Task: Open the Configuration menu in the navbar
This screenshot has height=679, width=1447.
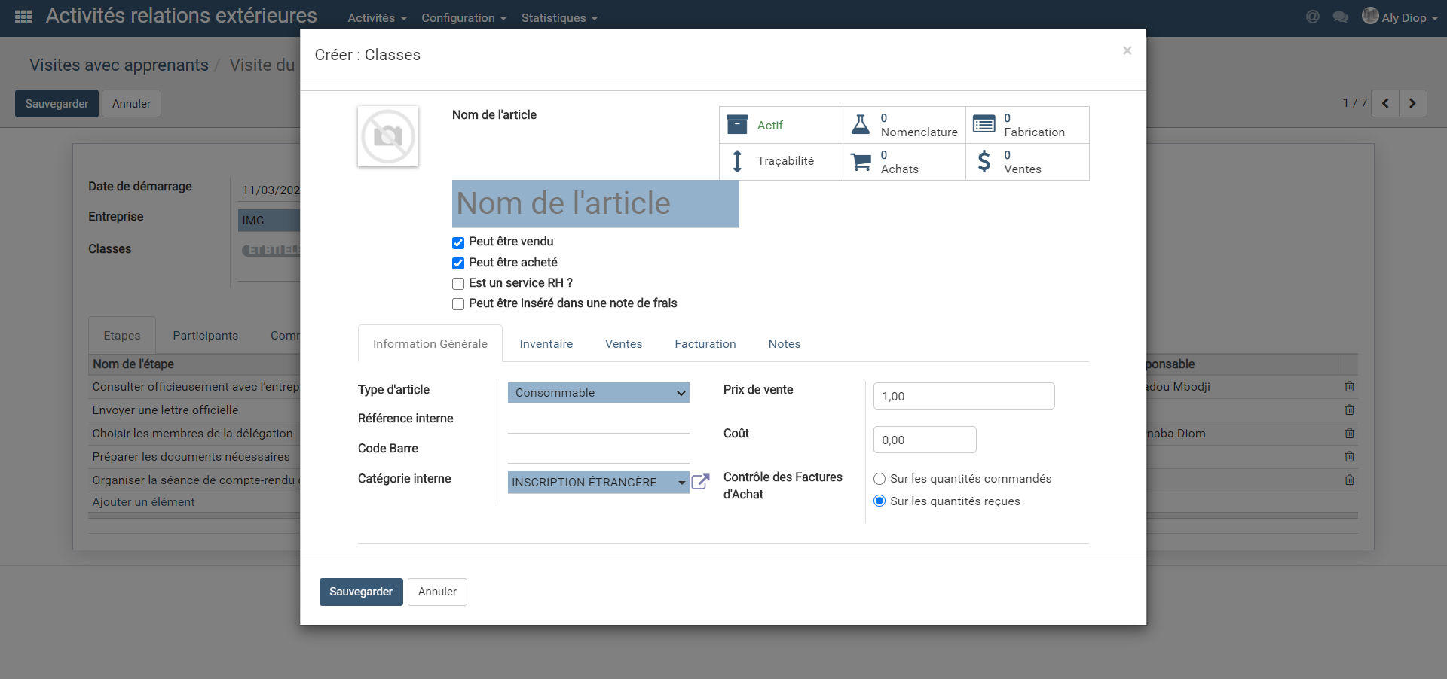Action: click(463, 18)
